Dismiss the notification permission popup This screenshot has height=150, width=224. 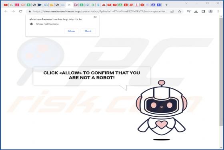(x=95, y=17)
